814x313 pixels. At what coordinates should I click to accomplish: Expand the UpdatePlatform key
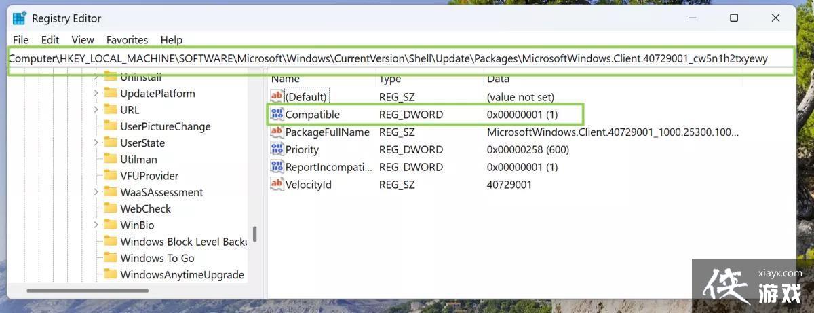96,93
